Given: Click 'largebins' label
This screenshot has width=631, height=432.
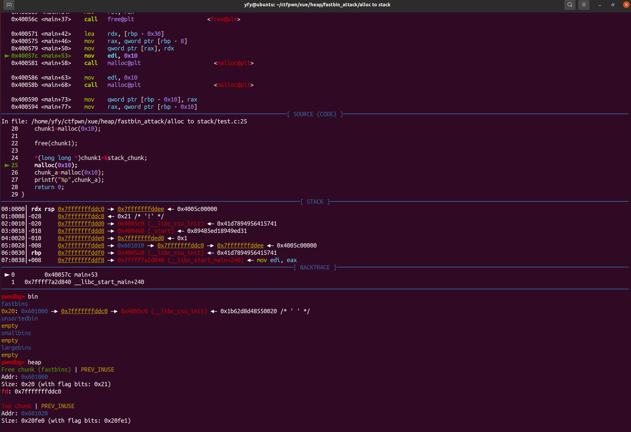Looking at the screenshot, I should (x=16, y=348).
